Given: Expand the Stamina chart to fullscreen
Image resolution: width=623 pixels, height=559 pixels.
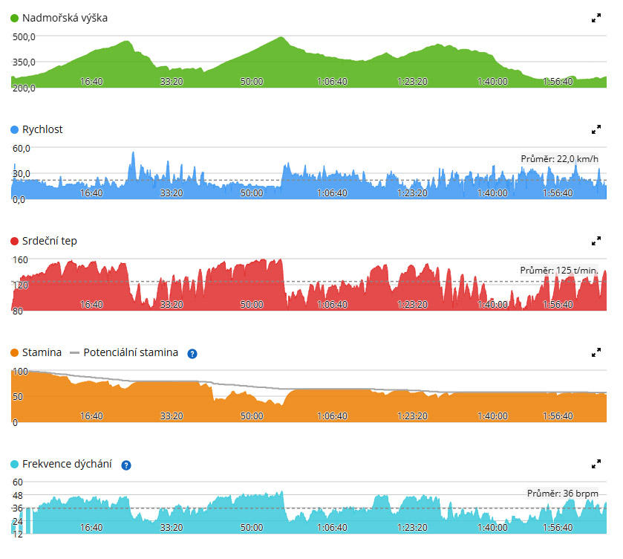Looking at the screenshot, I should (596, 352).
